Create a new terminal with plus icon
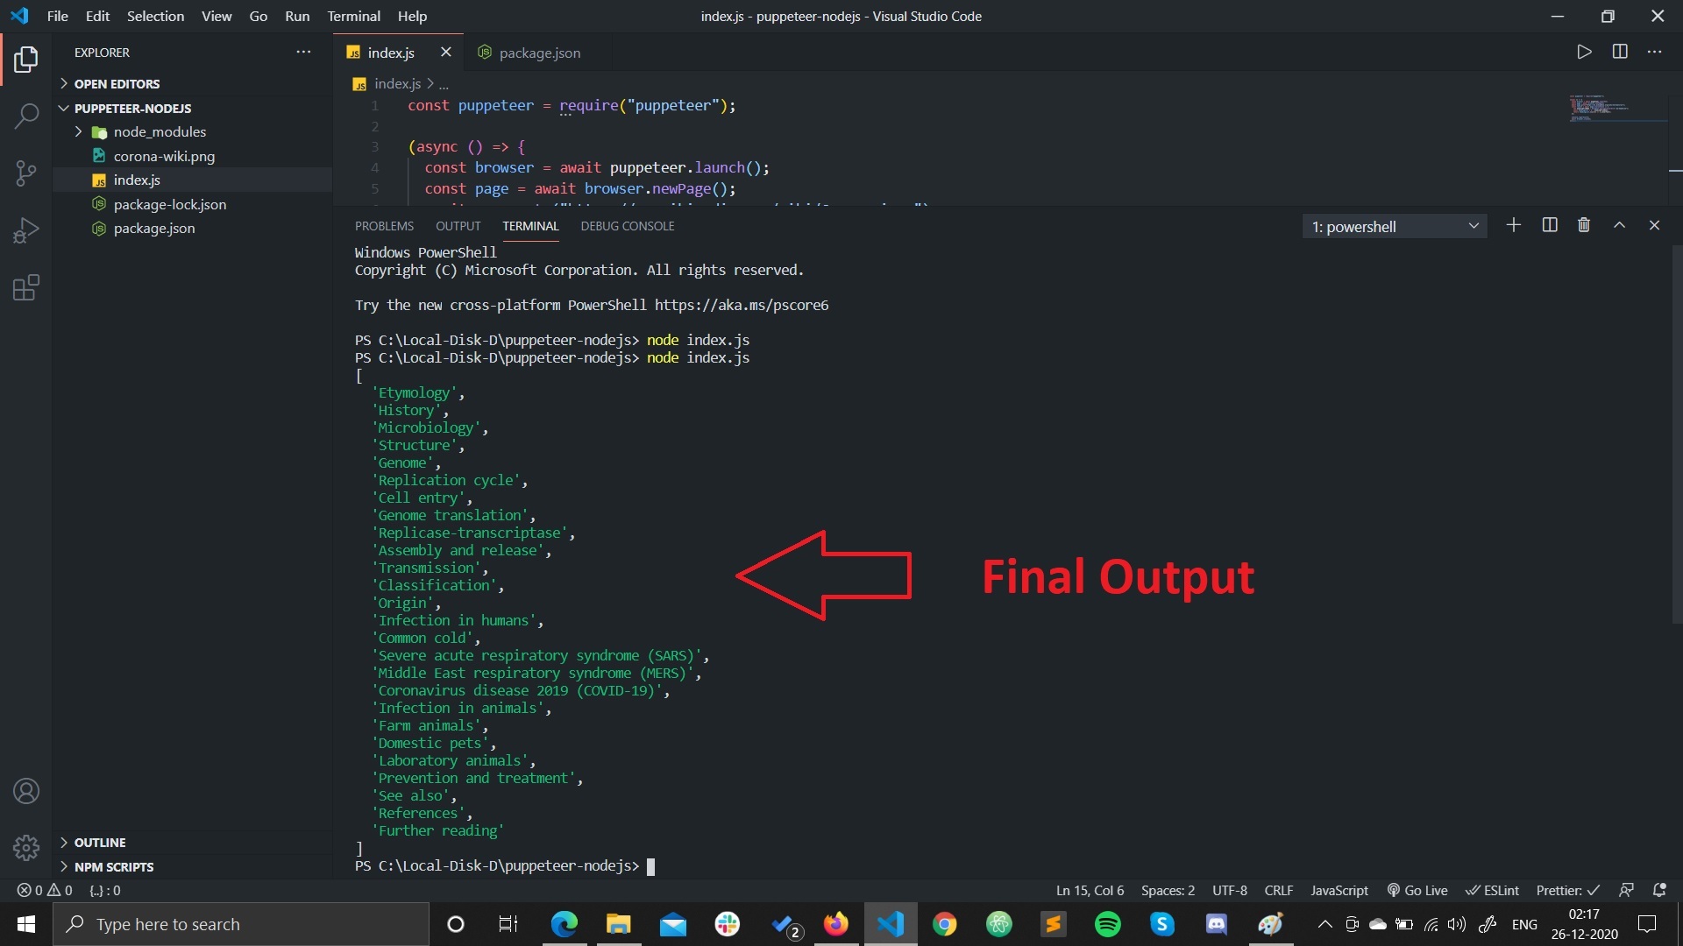 1514,226
